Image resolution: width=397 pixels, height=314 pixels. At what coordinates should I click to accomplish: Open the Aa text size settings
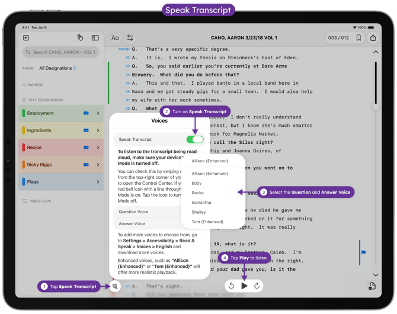[115, 38]
